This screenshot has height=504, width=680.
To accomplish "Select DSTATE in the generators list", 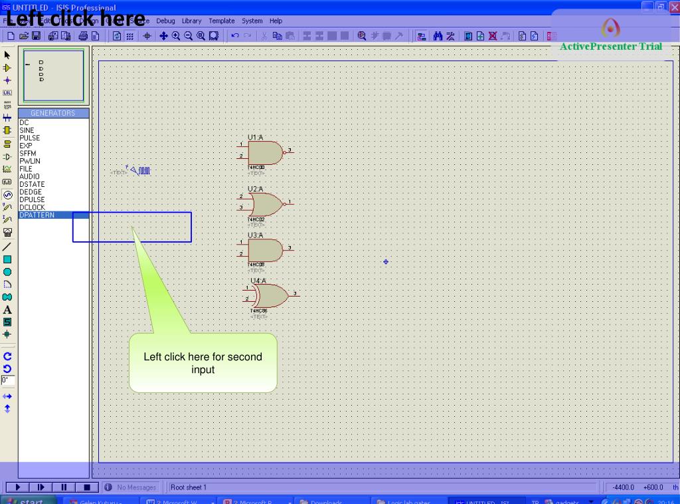I will click(54, 184).
